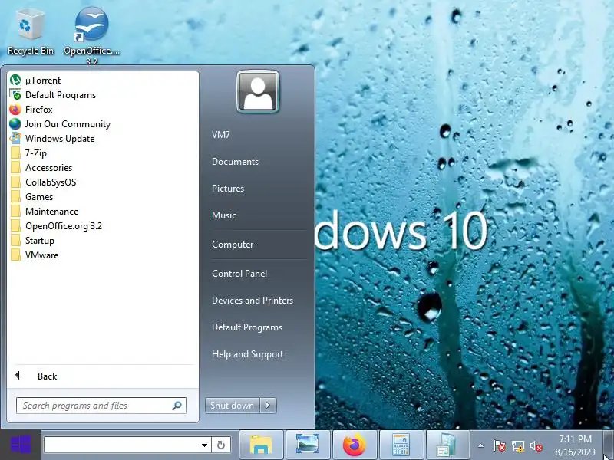Launch Firefox from the taskbar
The height and width of the screenshot is (460, 614).
355,445
